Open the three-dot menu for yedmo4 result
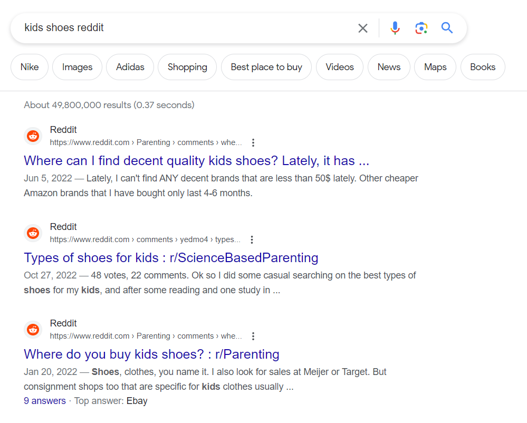Screen dimensions: 527x423 (252, 239)
